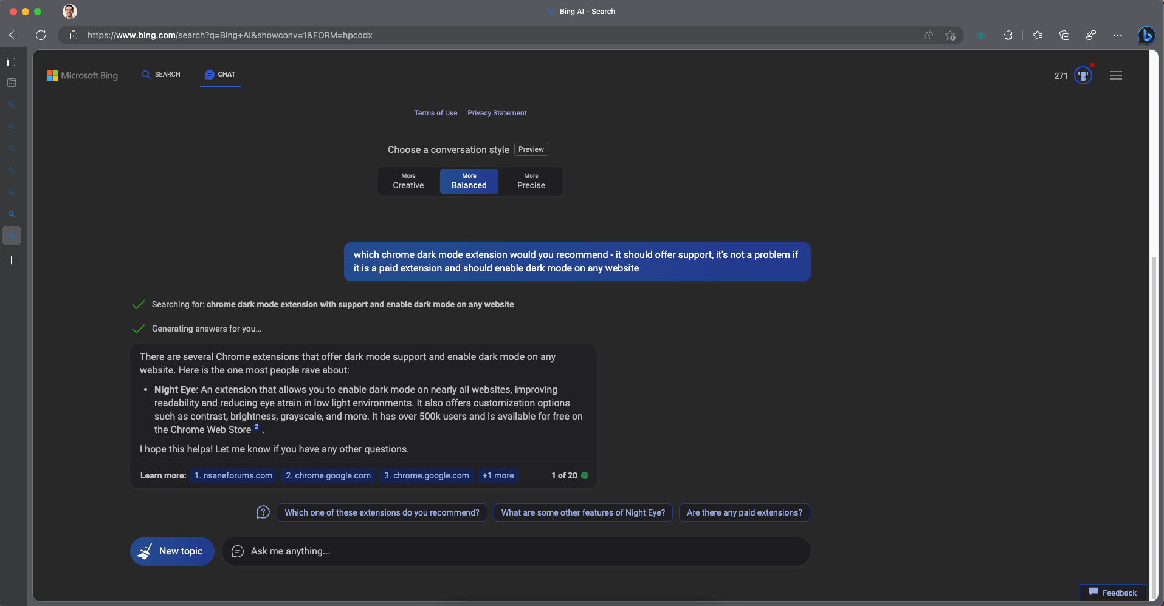Open the Terms of Use link
The image size is (1164, 606).
436,113
